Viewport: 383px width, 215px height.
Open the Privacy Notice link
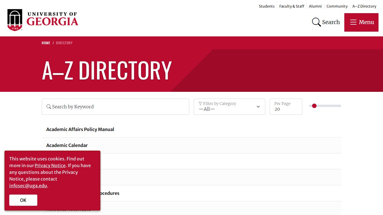click(x=50, y=165)
